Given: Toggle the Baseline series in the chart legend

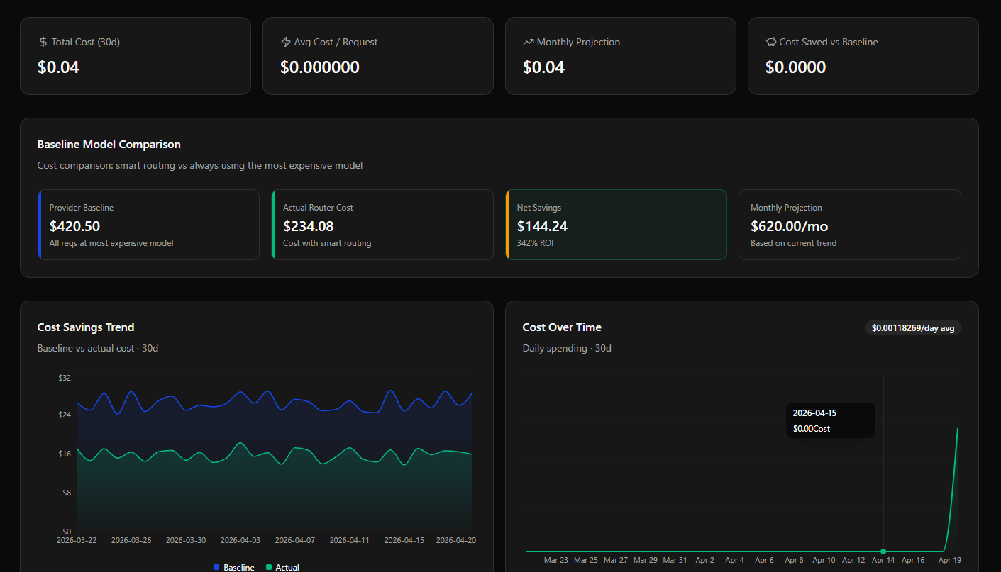Looking at the screenshot, I should [233, 567].
